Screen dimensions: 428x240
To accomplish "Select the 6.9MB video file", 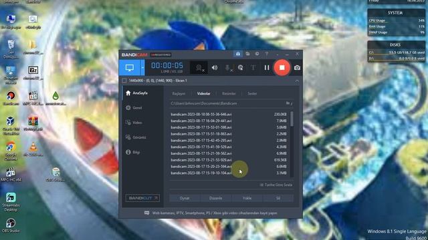I will coord(229,153).
